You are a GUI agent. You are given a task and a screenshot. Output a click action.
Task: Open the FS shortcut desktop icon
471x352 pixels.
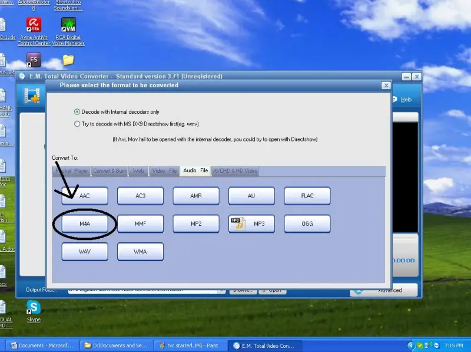click(34, 60)
